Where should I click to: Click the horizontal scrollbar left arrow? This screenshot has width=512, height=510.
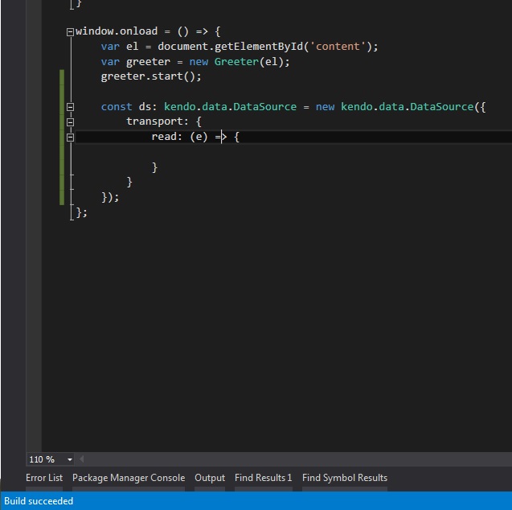[82, 459]
